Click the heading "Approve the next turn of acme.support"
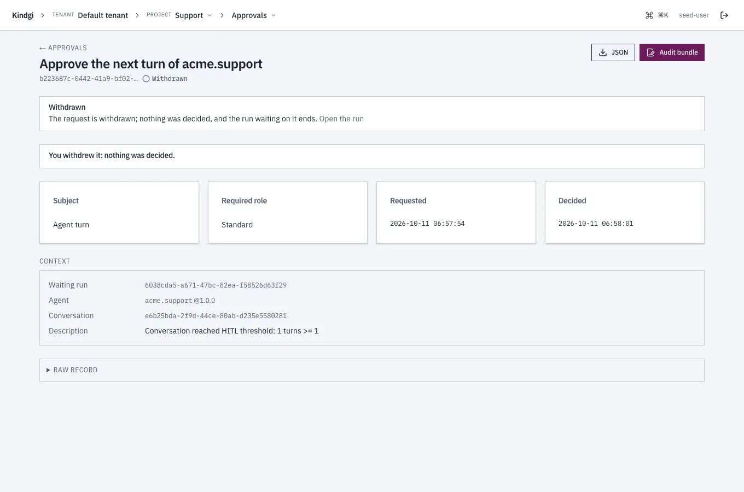 click(x=151, y=64)
